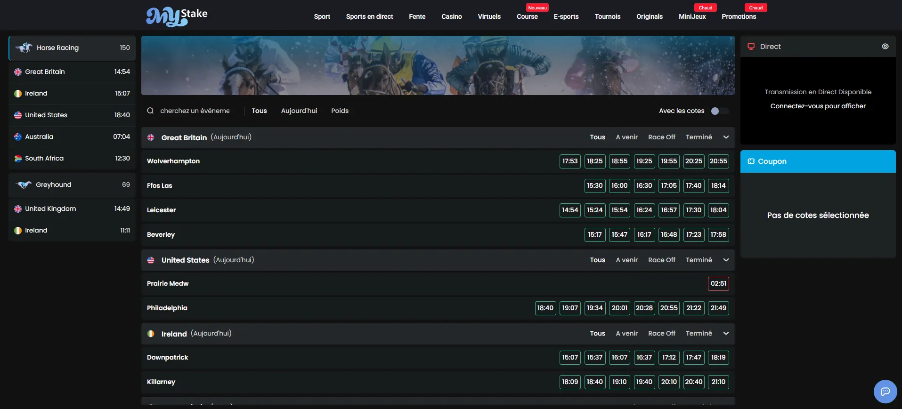Image resolution: width=902 pixels, height=409 pixels.
Task: Filter Great Britain races by Race Off
Action: pos(661,137)
